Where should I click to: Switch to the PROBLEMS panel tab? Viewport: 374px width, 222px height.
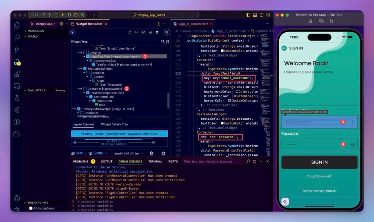[x=81, y=161]
